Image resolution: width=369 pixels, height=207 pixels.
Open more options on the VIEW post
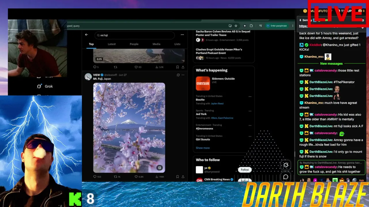[x=183, y=75]
